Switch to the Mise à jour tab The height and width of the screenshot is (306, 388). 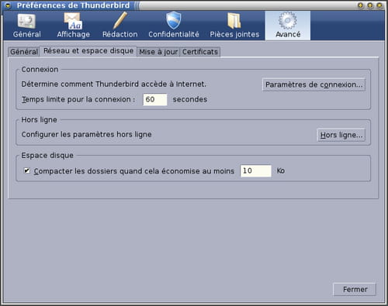click(x=158, y=52)
